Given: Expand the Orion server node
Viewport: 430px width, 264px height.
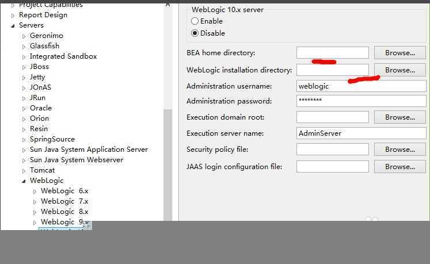Looking at the screenshot, I should [x=24, y=119].
